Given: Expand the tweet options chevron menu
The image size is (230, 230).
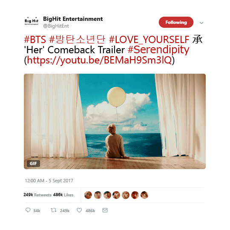Looking at the screenshot, I should click(201, 23).
